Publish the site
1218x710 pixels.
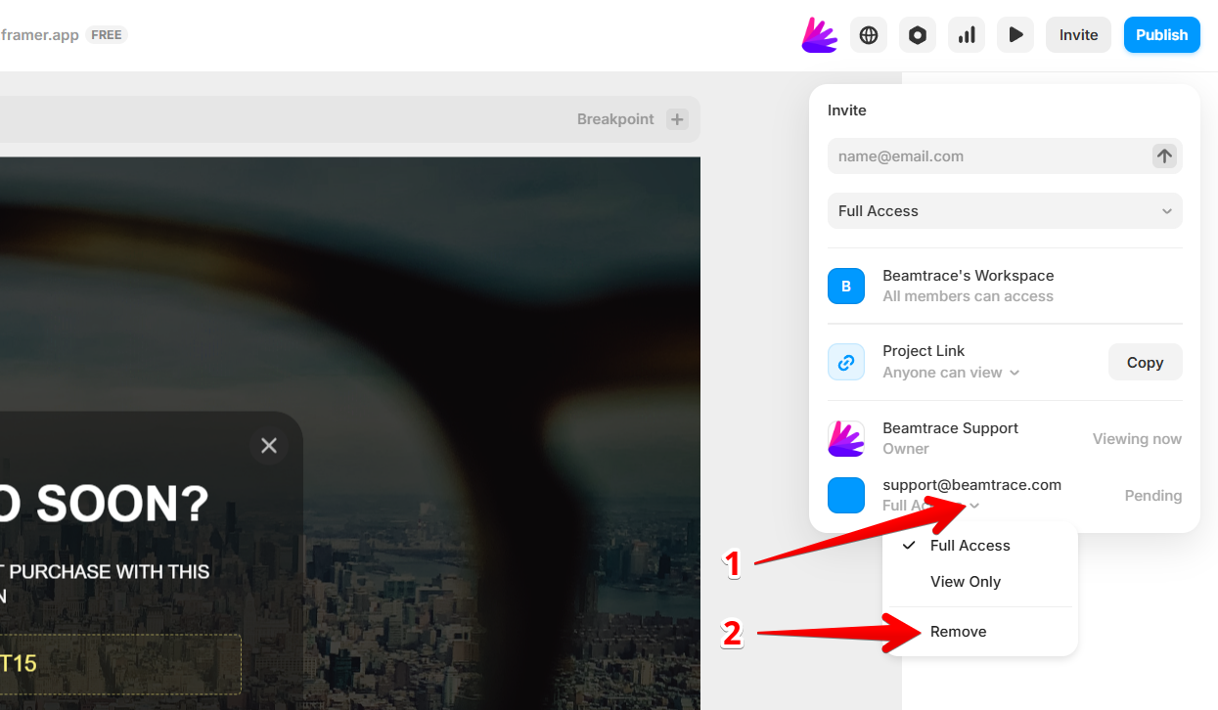click(1162, 35)
